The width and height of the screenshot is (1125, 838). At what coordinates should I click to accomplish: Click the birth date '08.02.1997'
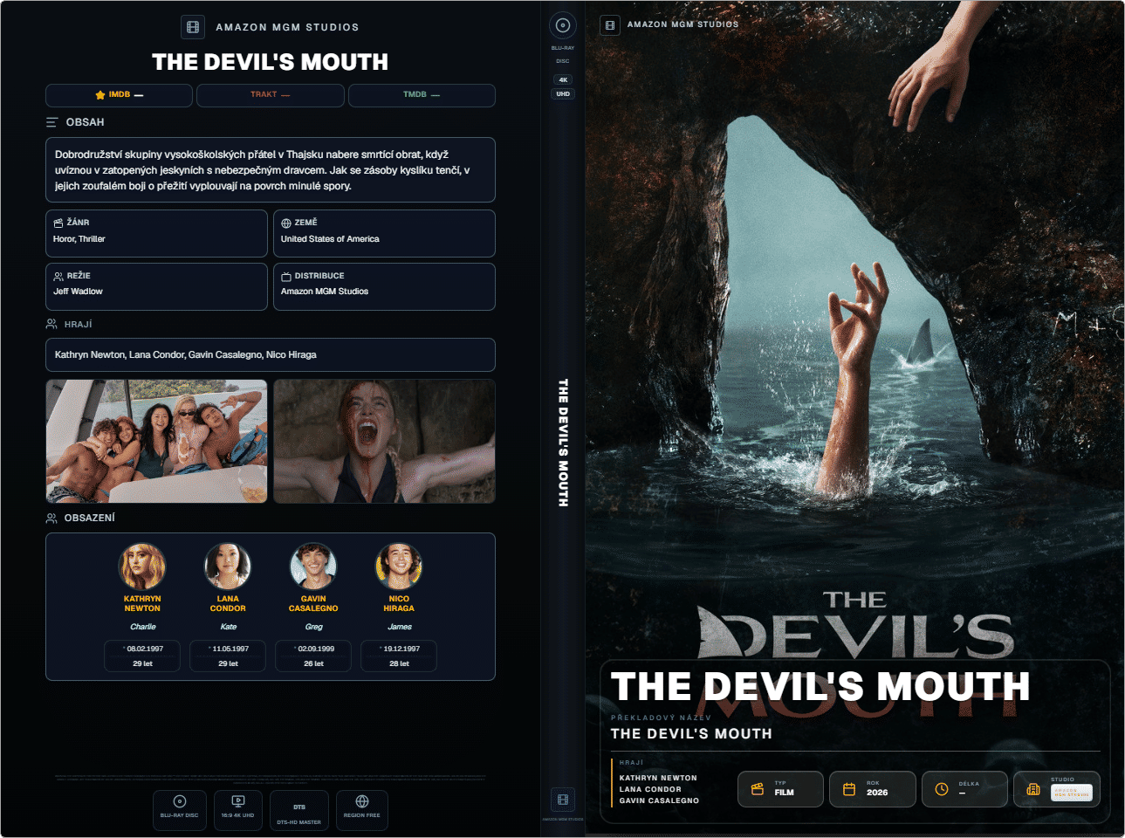(x=145, y=649)
